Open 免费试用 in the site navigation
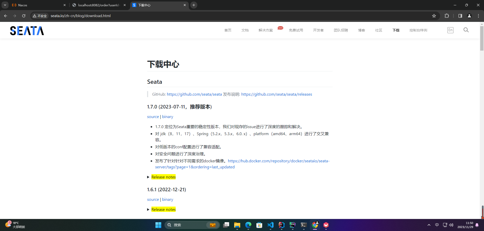Image resolution: width=484 pixels, height=231 pixels. tap(296, 30)
